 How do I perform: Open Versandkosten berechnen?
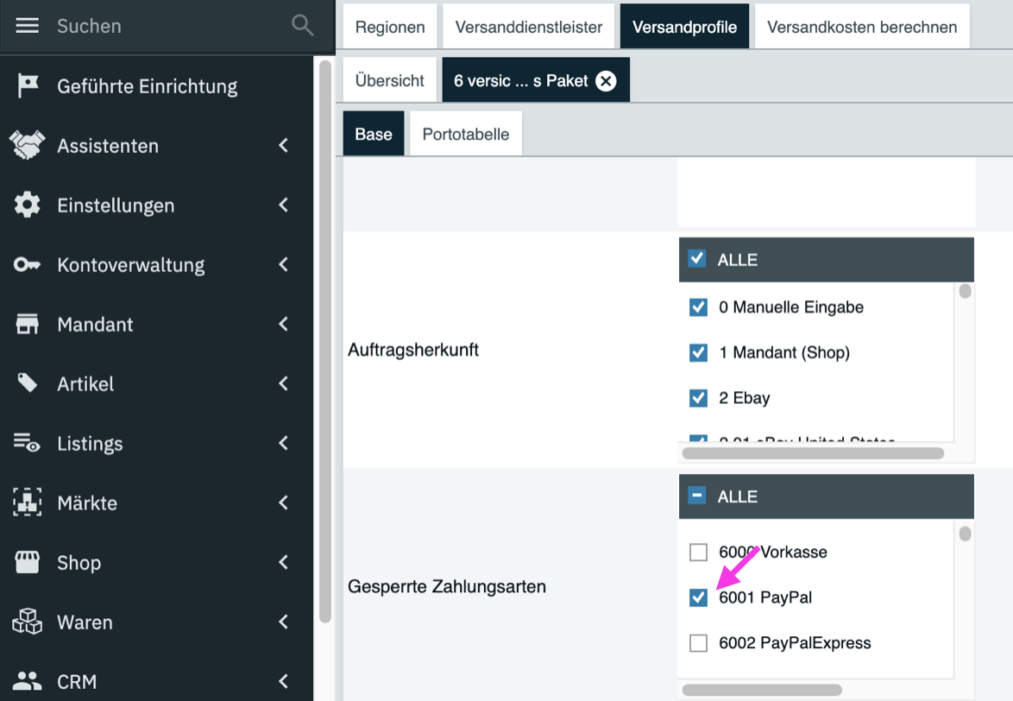click(862, 27)
